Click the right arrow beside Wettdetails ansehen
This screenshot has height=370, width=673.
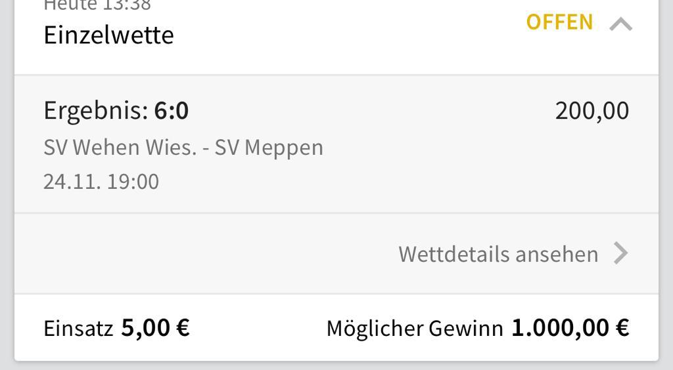[620, 253]
